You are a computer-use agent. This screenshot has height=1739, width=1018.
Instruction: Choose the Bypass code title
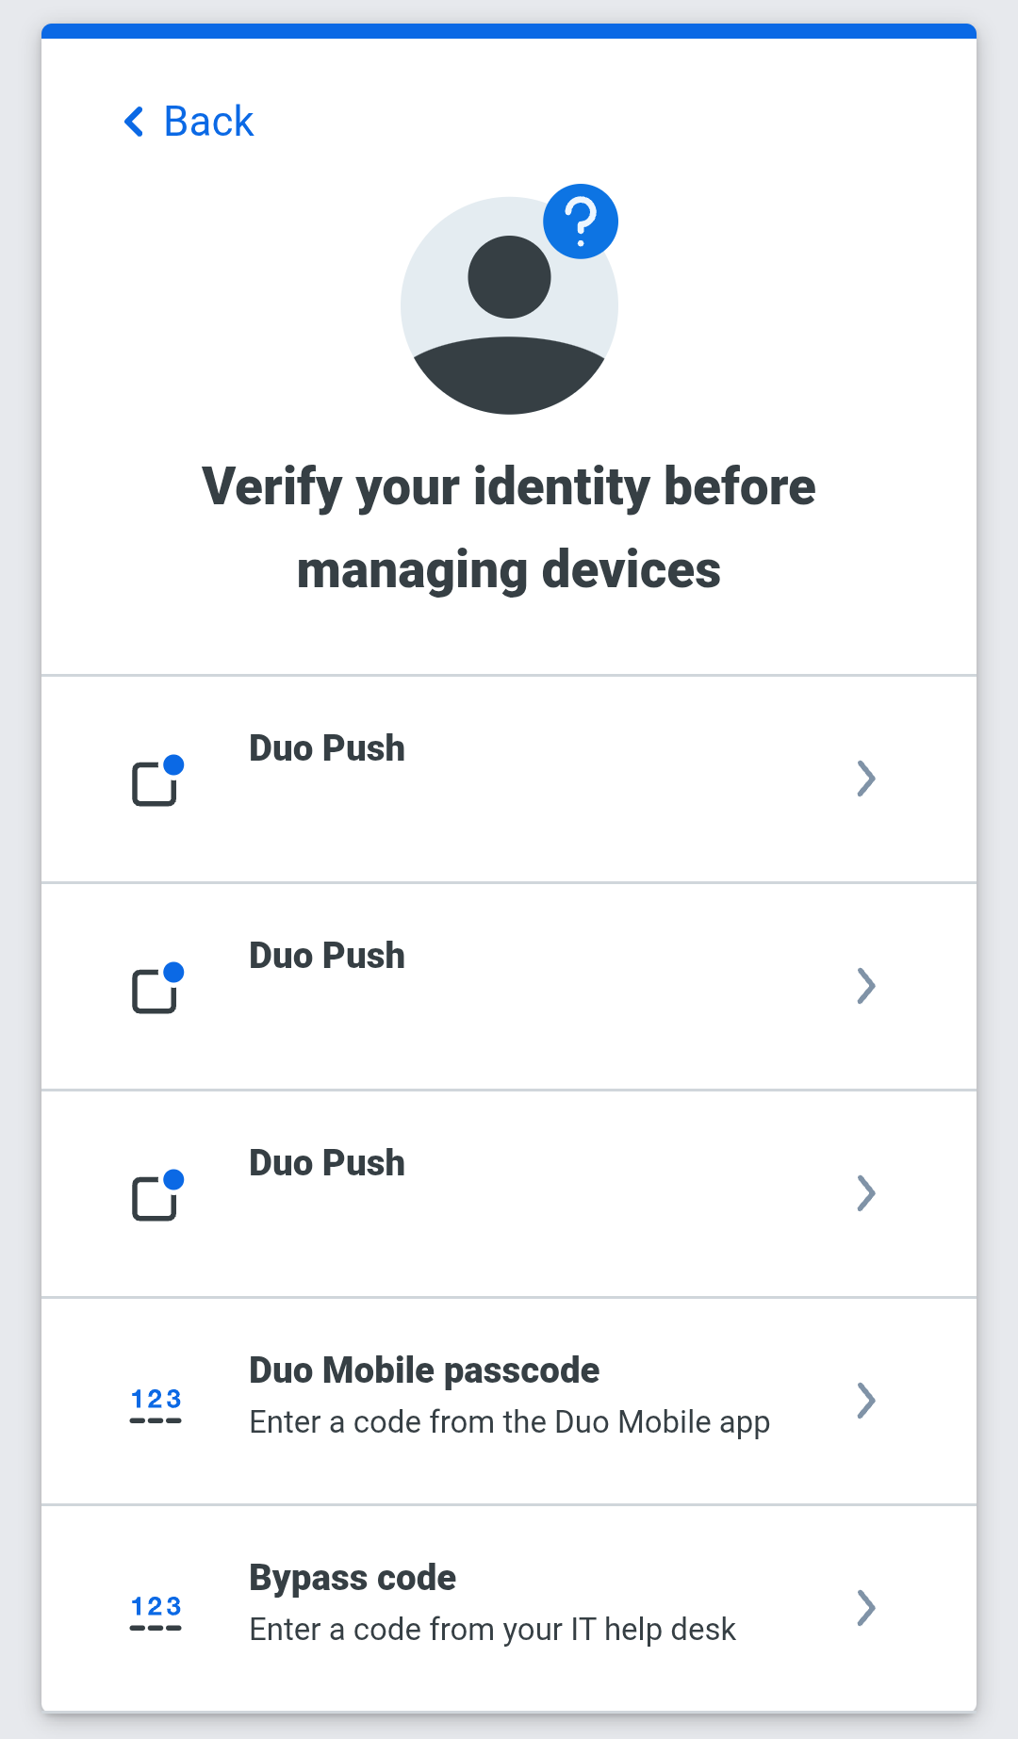pos(353,1578)
